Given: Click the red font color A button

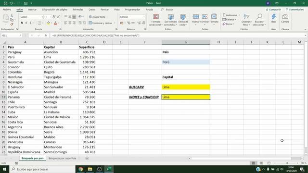Looking at the screenshot, I should (56, 23).
